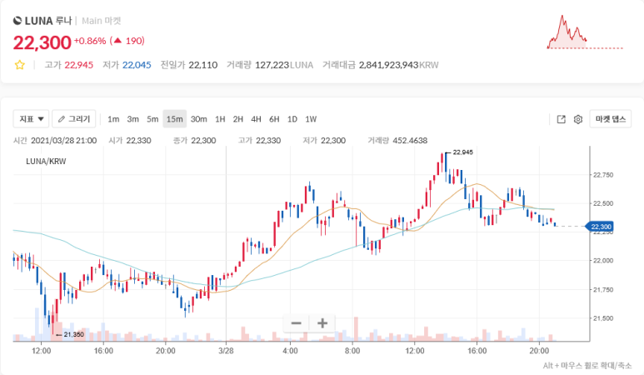The width and height of the screenshot is (644, 375).
Task: Zoom in chart with plus button
Action: [x=322, y=323]
